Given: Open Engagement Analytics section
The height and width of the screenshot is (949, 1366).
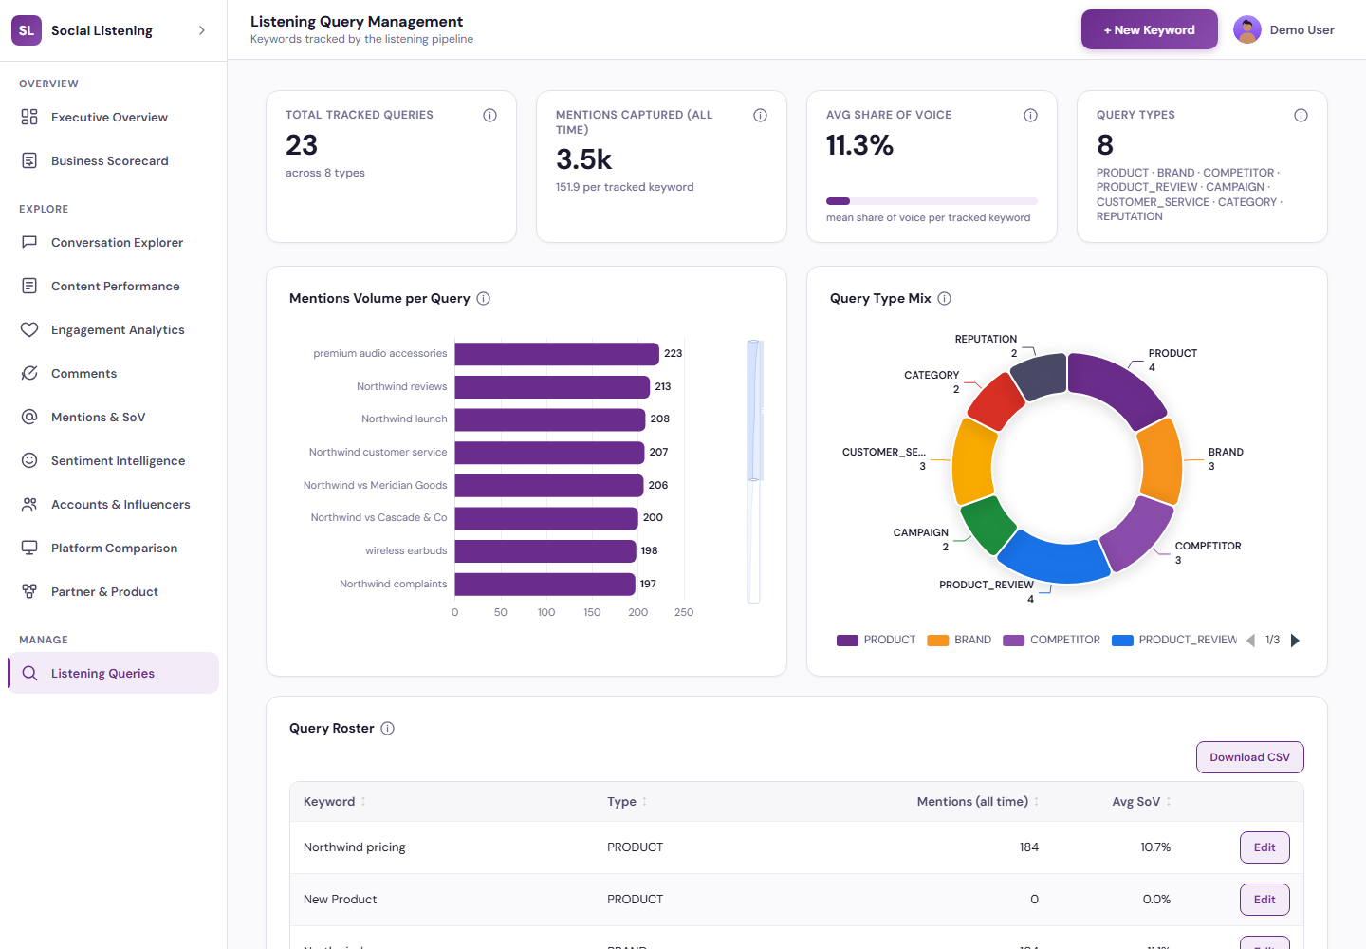Looking at the screenshot, I should 113,329.
